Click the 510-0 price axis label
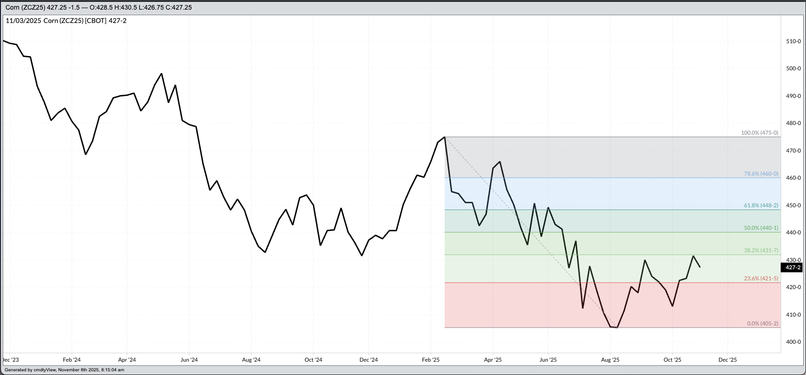 [x=793, y=41]
